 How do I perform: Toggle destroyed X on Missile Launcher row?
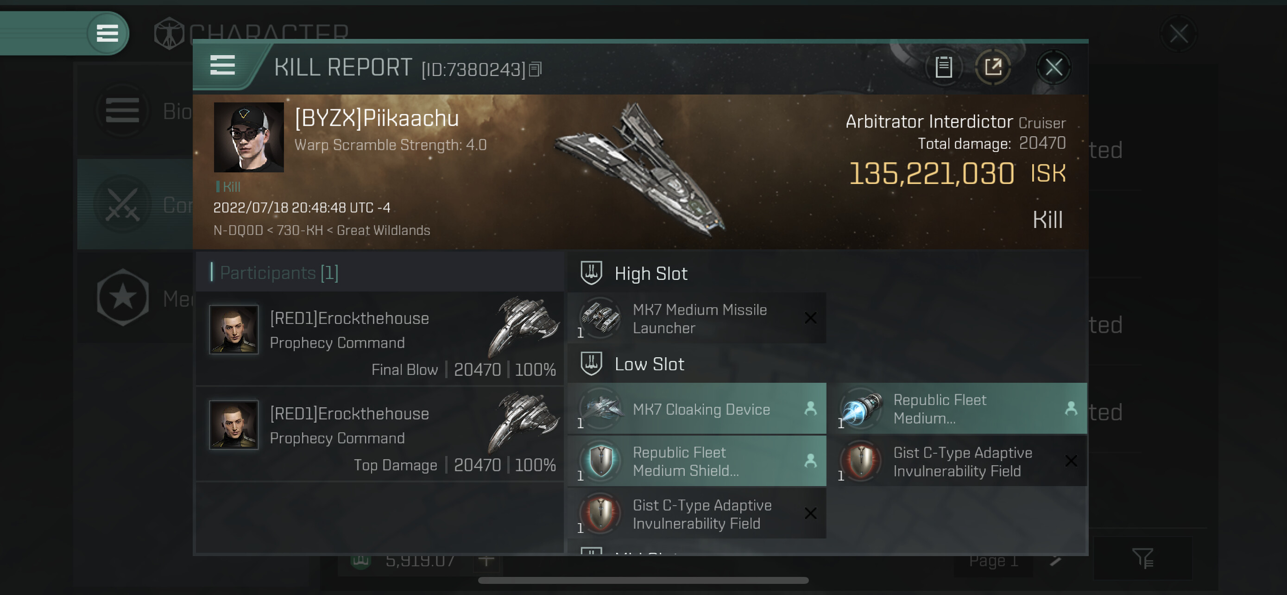[x=810, y=318]
